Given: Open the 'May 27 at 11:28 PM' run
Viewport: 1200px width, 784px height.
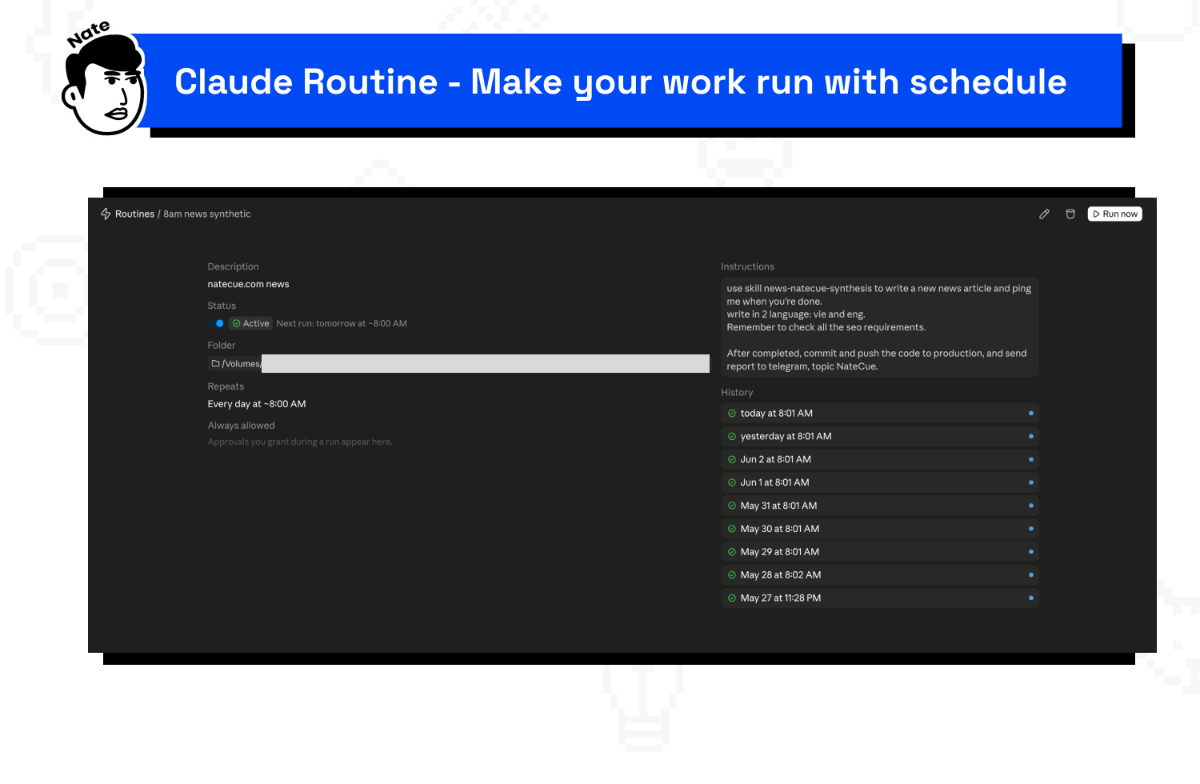Looking at the screenshot, I should 880,598.
